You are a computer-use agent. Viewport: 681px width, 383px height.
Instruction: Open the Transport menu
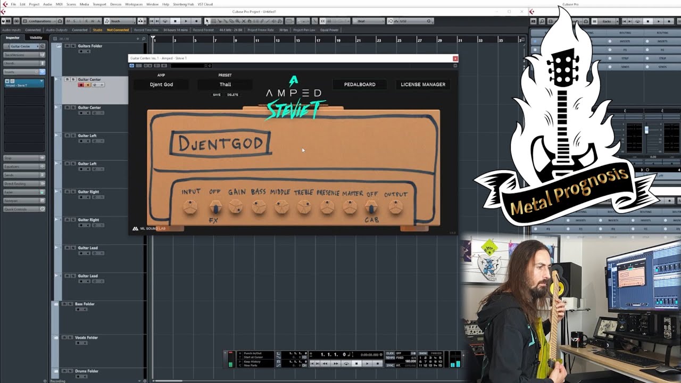(x=99, y=4)
